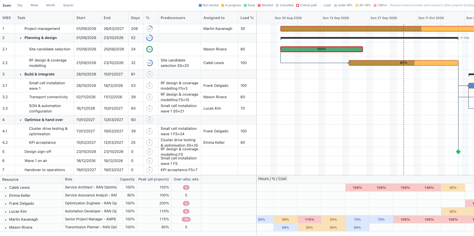Collapse the Build & integrate group
The height and width of the screenshot is (236, 474).
click(x=21, y=75)
